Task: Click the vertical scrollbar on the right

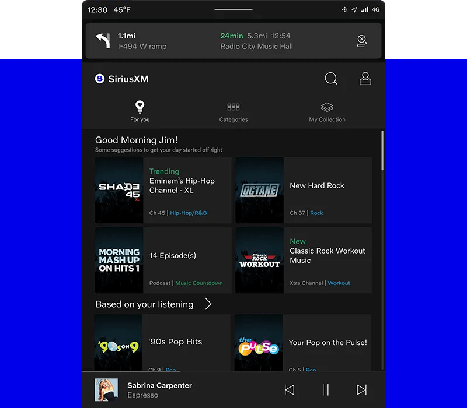Action: pos(382,152)
